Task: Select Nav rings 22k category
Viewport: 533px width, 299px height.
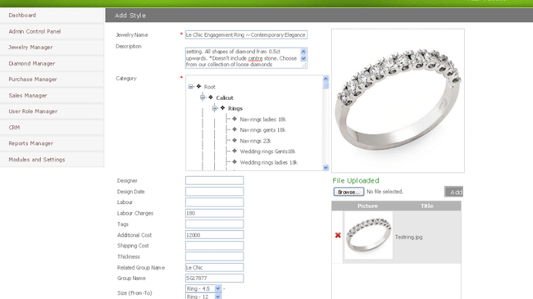Action: tap(256, 141)
